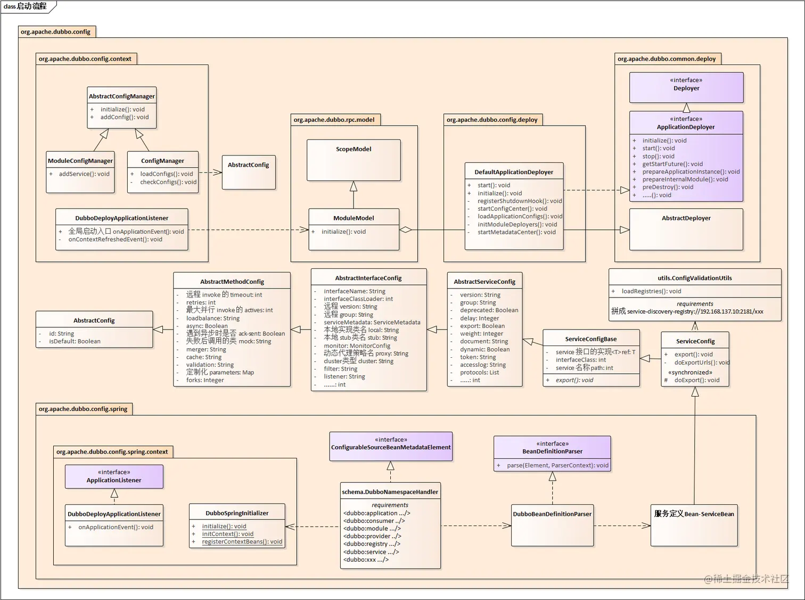
Task: Click the prepareInternalModule(): void method
Action: [685, 179]
